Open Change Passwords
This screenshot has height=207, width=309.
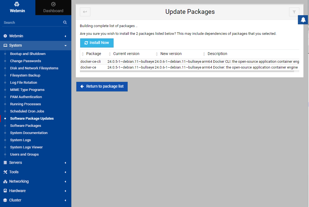point(26,61)
